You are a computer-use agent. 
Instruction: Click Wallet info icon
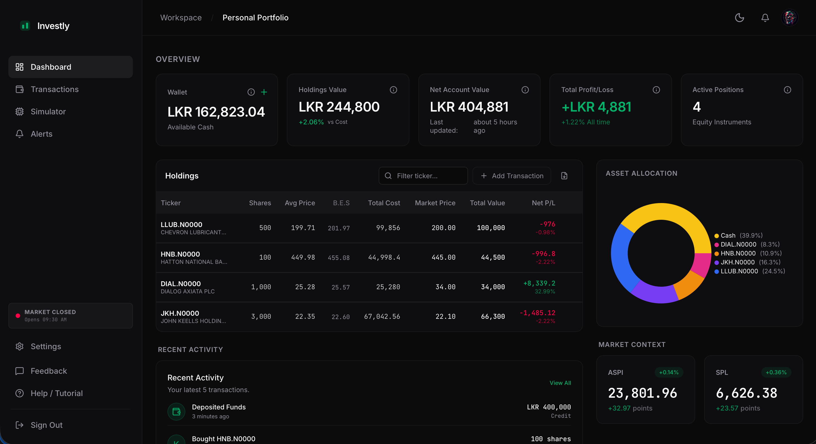(x=251, y=92)
